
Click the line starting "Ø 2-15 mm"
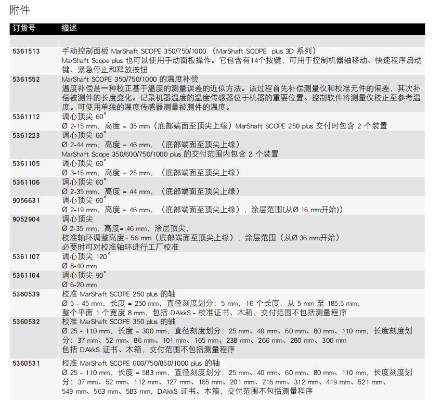pyautogui.click(x=225, y=126)
